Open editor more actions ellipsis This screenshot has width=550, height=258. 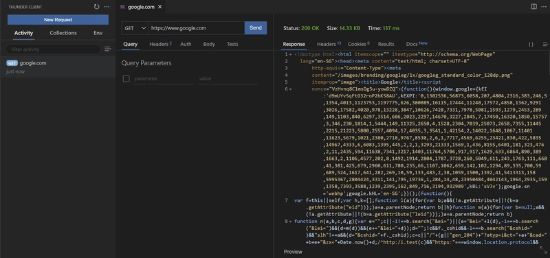[x=544, y=7]
